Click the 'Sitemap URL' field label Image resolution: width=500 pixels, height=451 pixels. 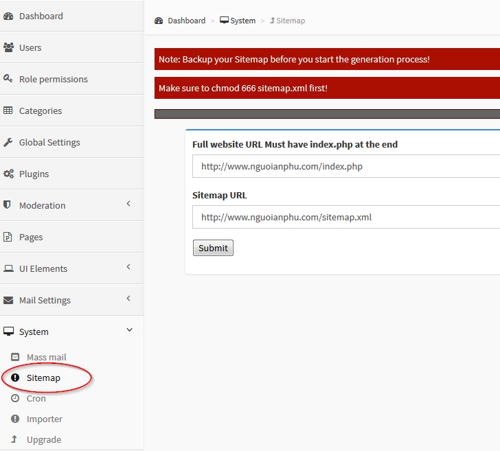pyautogui.click(x=219, y=195)
